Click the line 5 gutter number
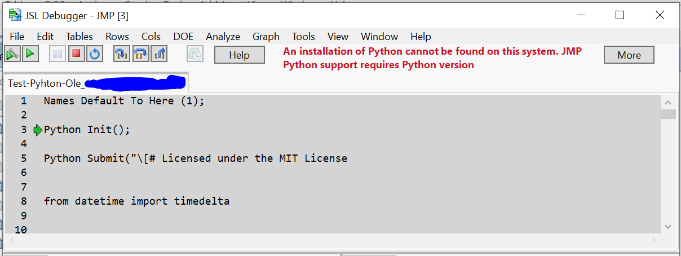 [23, 158]
